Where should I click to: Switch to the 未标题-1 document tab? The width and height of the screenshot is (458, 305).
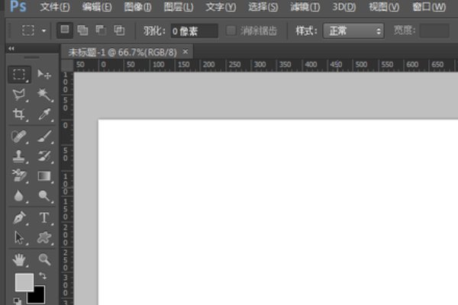click(x=122, y=53)
